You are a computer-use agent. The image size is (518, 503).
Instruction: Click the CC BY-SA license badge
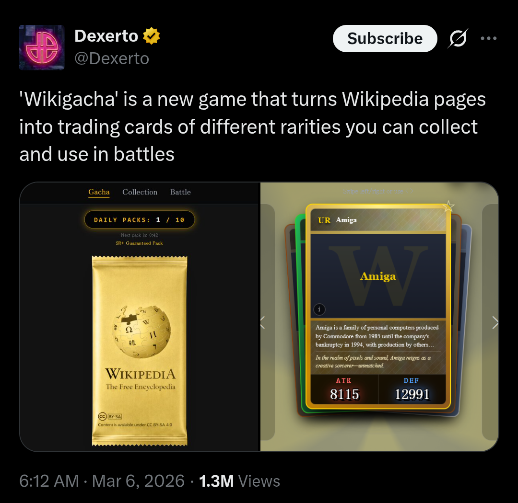coord(110,416)
